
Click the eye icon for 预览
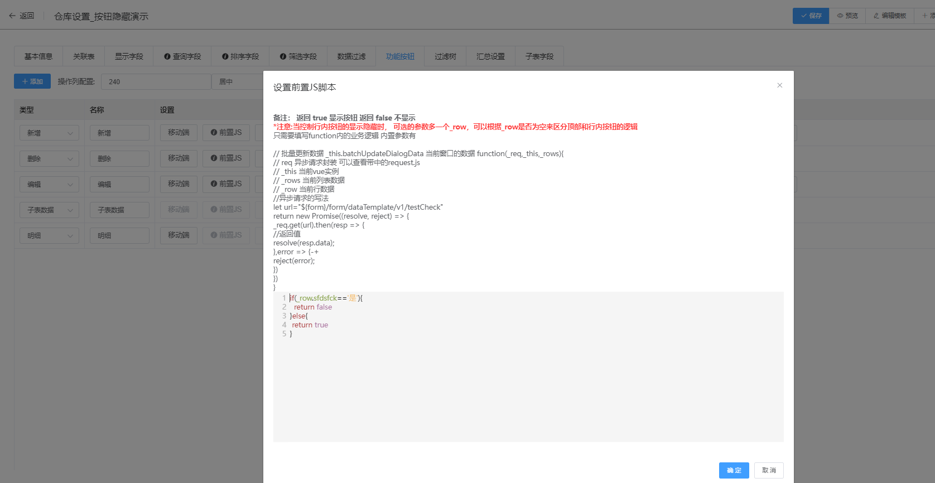[840, 16]
